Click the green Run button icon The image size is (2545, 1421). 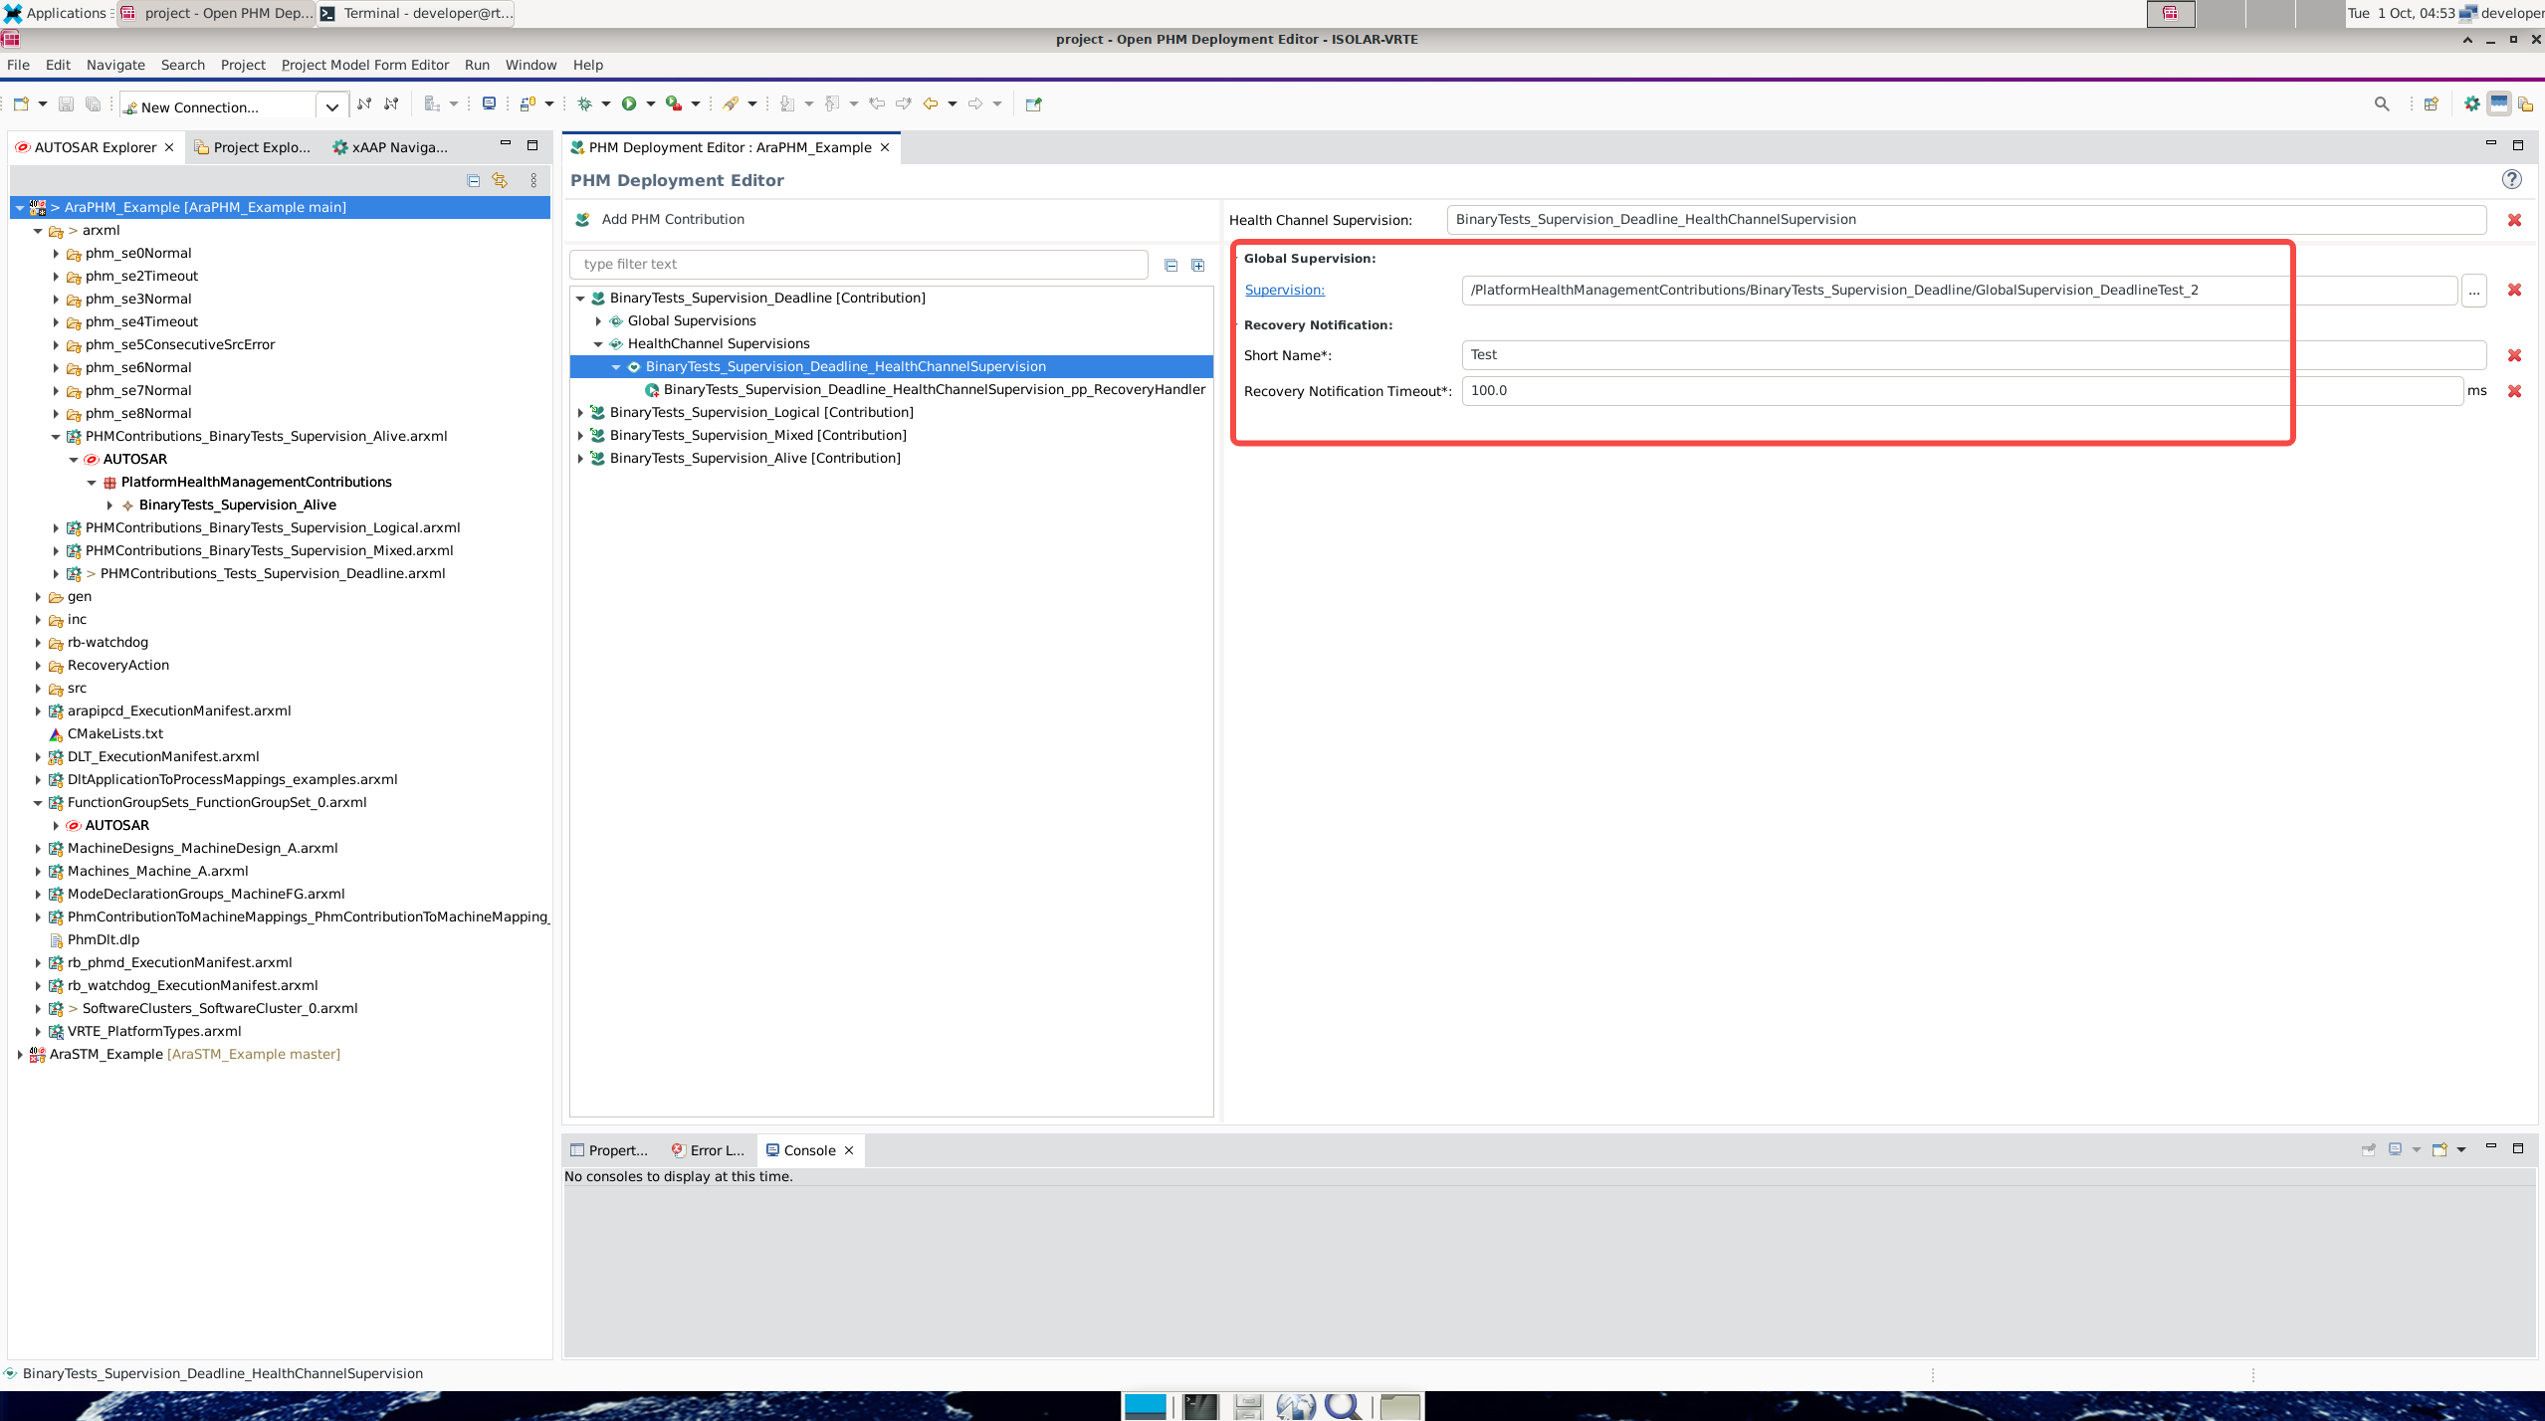[629, 103]
